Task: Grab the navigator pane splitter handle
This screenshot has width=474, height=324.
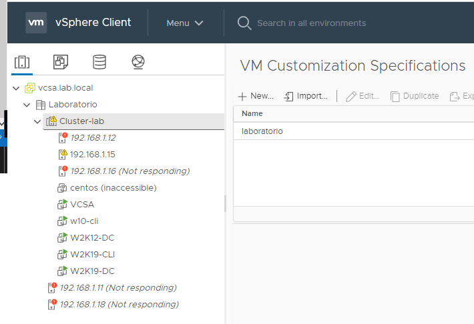Action: (225, 204)
